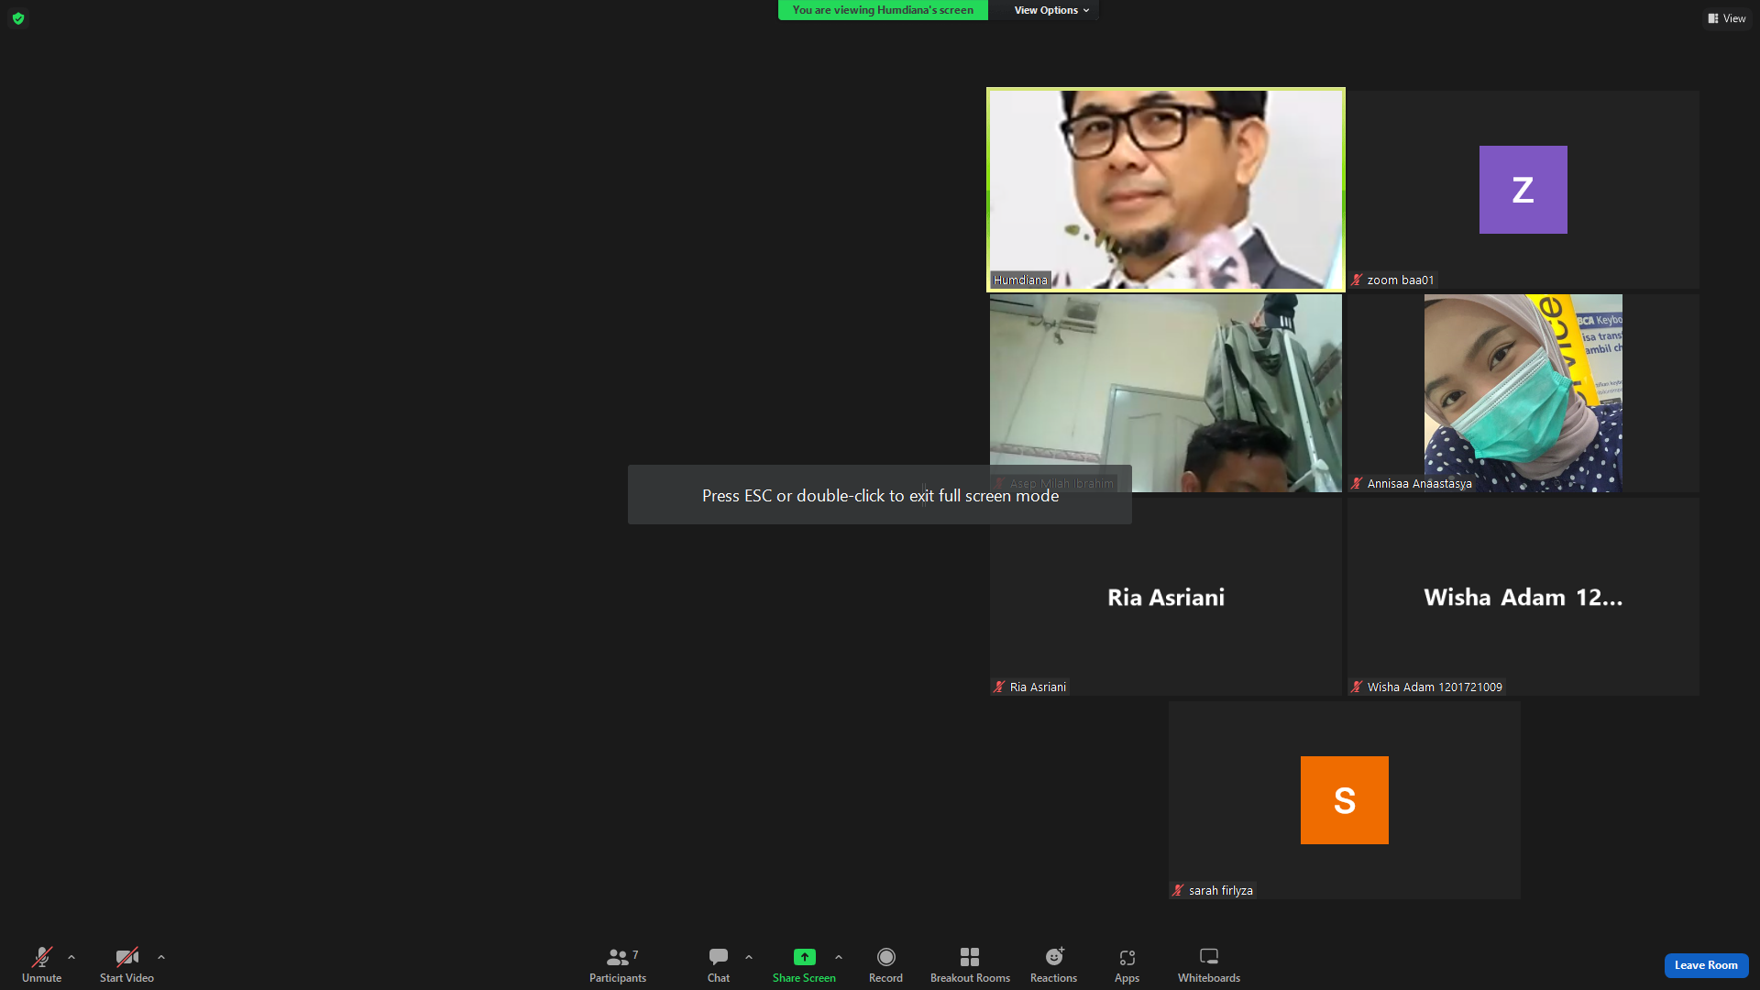The image size is (1760, 990).
Task: Click the 'Humdiana' name label
Action: tap(1020, 280)
